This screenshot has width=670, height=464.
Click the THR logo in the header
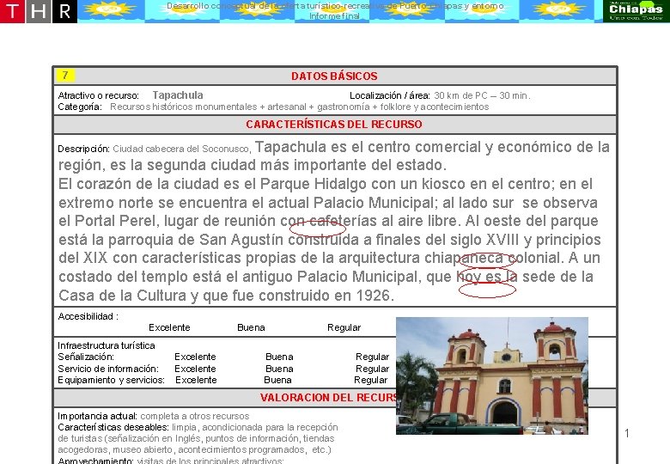tap(39, 11)
